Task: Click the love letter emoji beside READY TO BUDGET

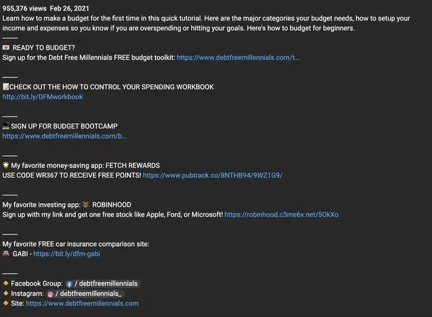Action: tap(6, 48)
